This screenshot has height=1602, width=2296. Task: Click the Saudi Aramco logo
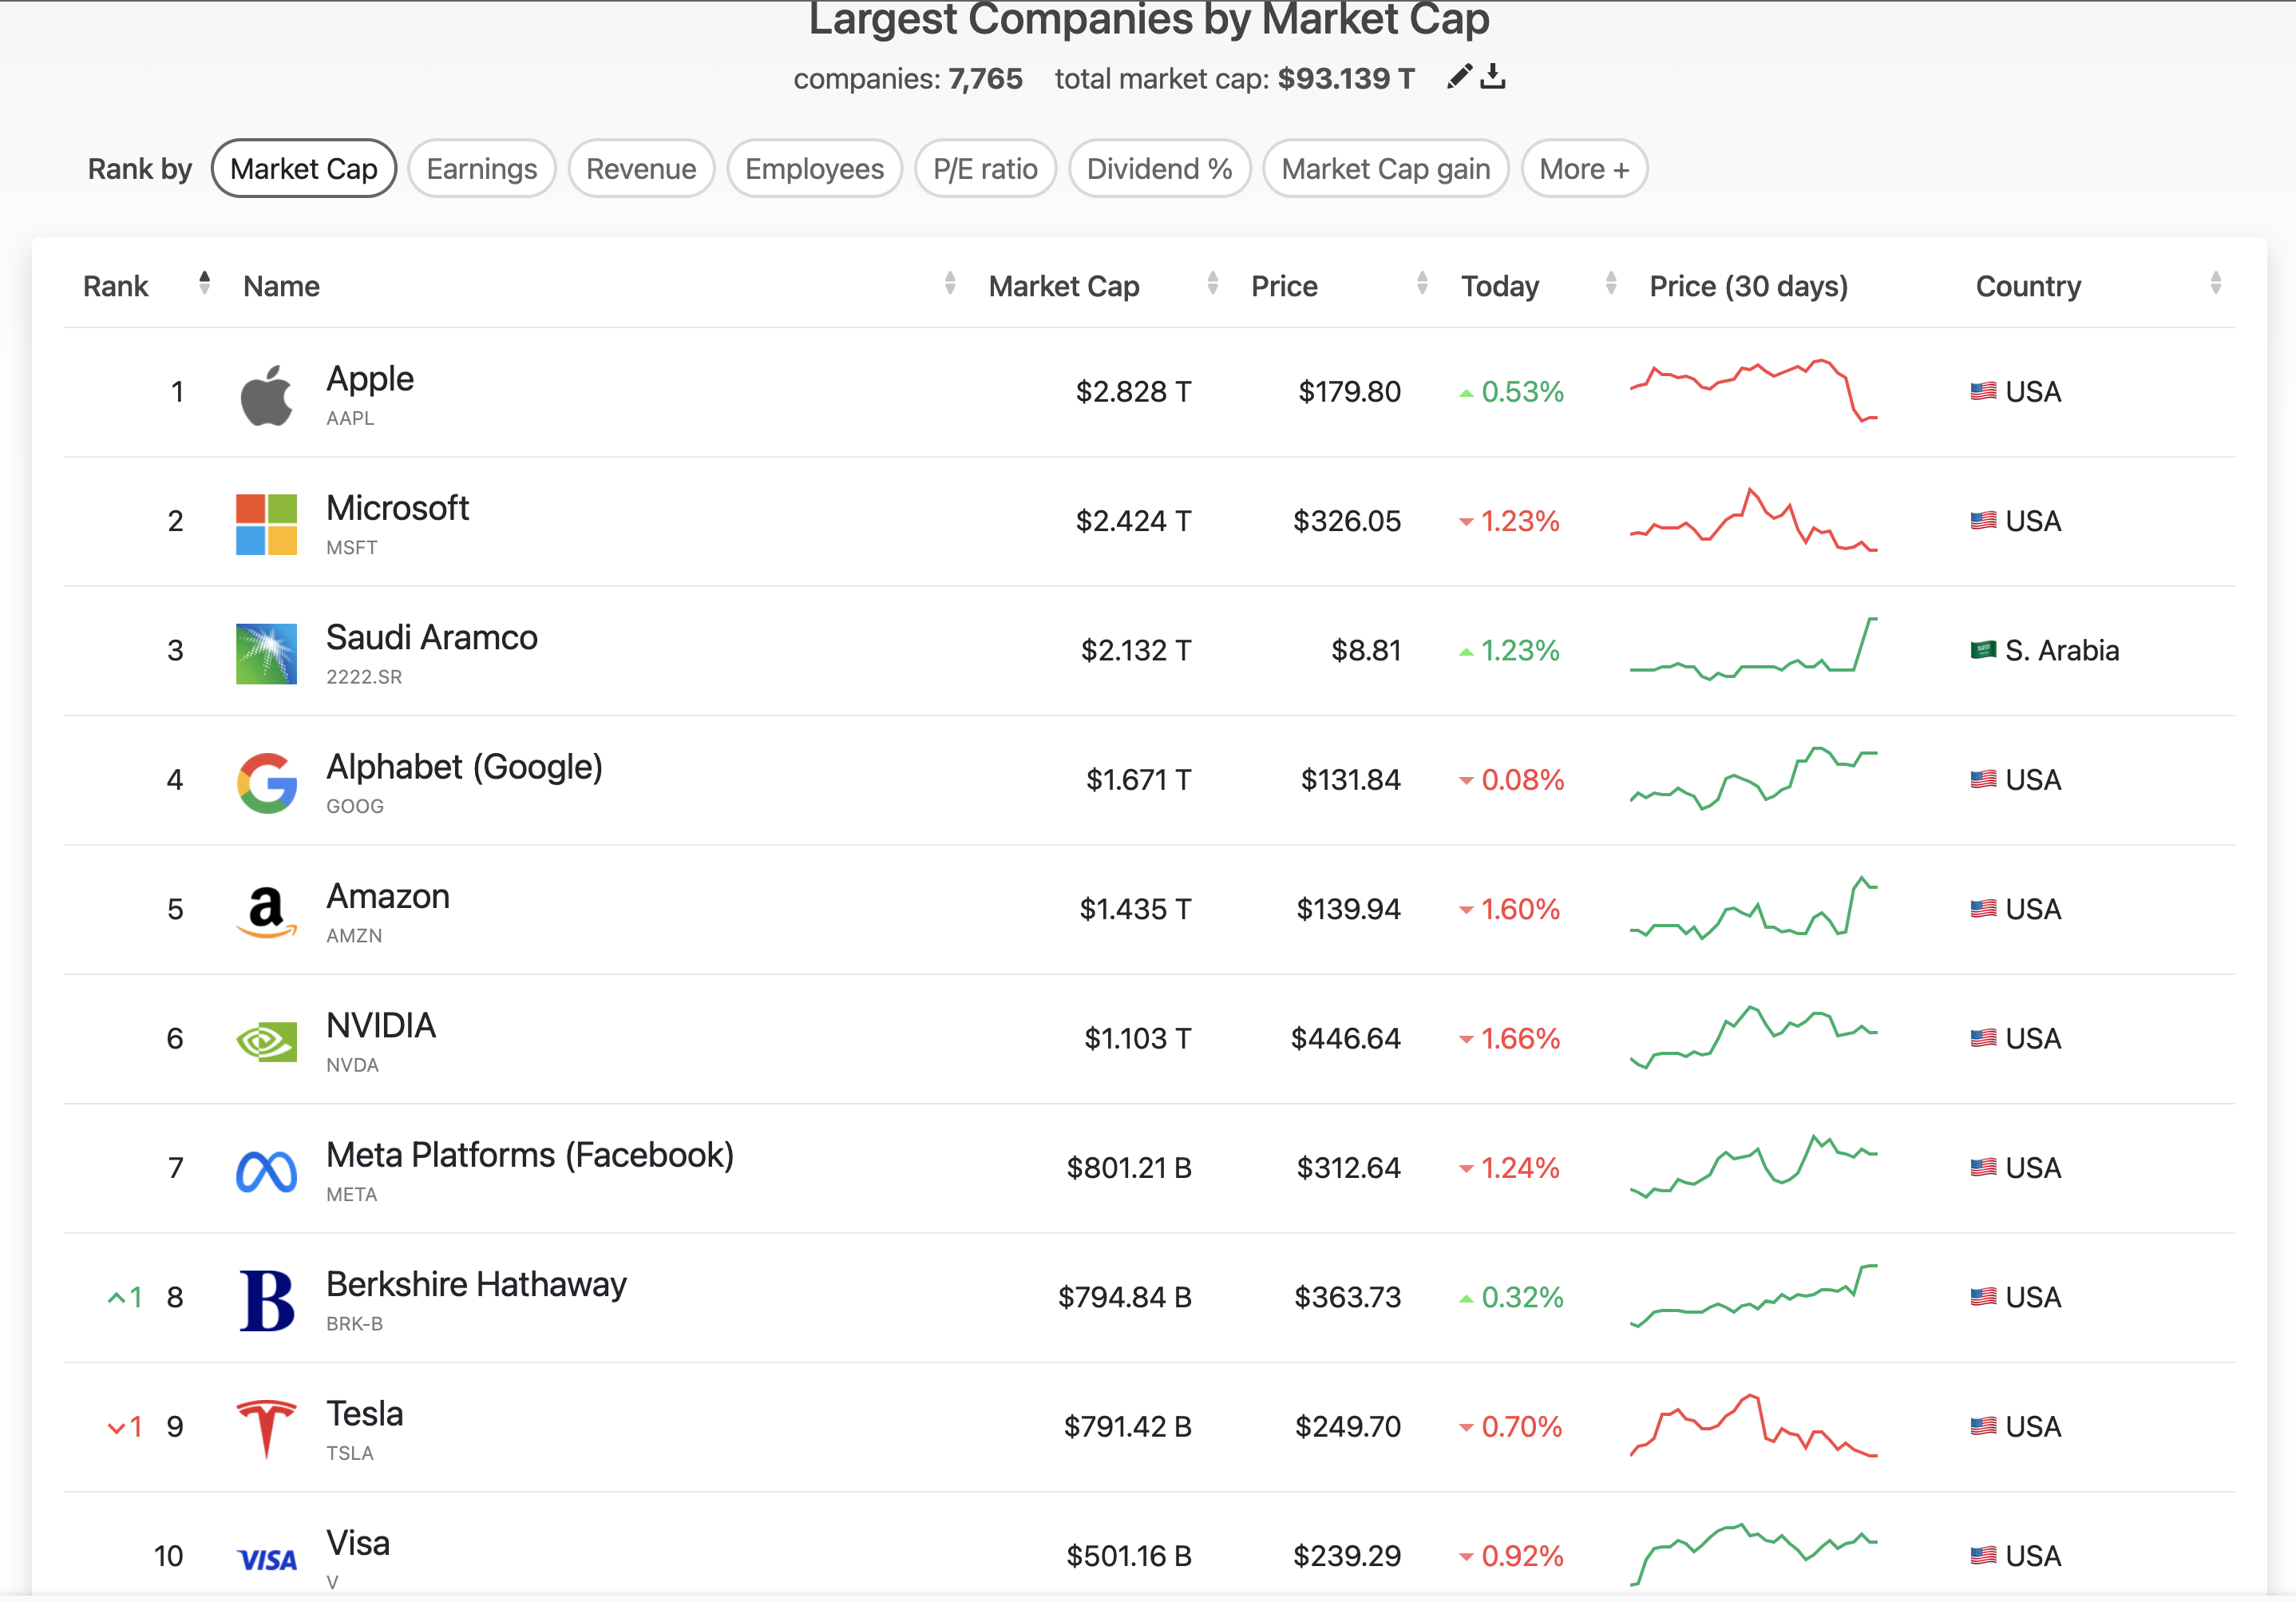[x=266, y=653]
